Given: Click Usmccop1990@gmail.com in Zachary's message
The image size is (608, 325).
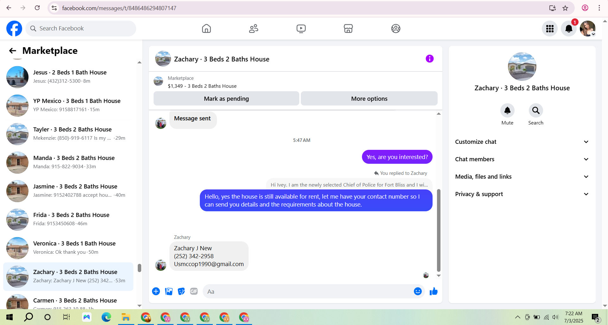Looking at the screenshot, I should click(209, 264).
